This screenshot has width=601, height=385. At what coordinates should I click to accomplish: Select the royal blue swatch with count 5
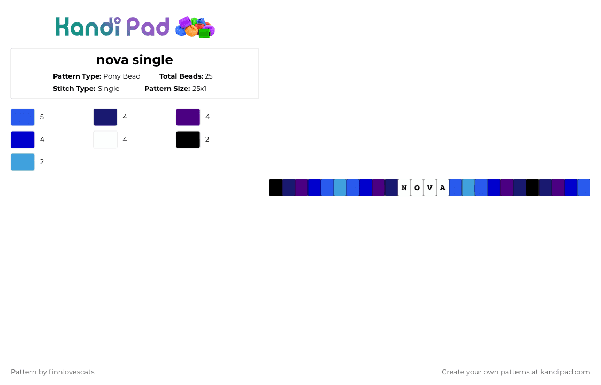coord(22,117)
